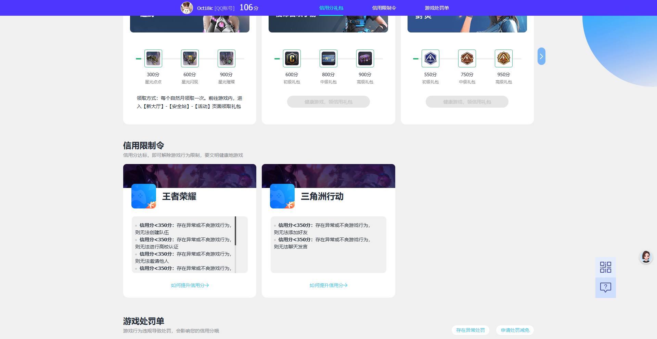
Task: Switch to the 信用分礼包 tab
Action: (331, 8)
